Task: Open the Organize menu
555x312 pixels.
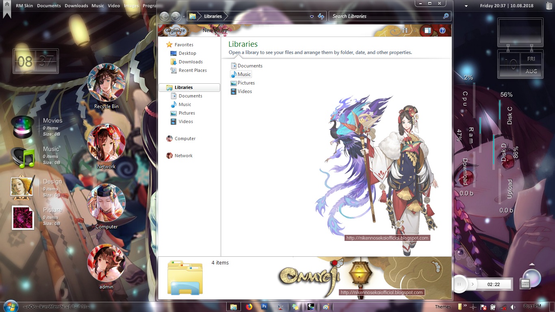Action: click(175, 30)
